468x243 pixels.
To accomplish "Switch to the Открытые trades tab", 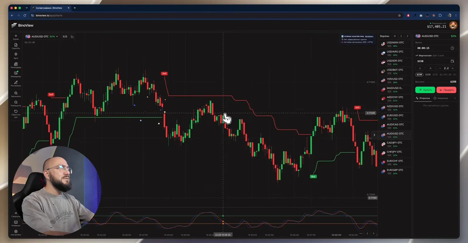I will tap(423, 98).
